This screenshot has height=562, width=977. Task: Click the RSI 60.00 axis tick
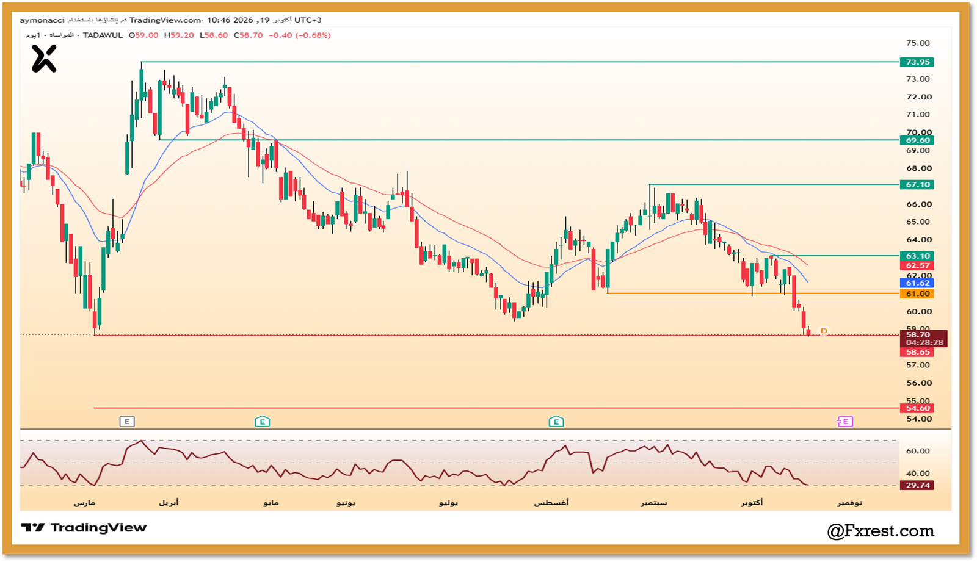click(918, 451)
